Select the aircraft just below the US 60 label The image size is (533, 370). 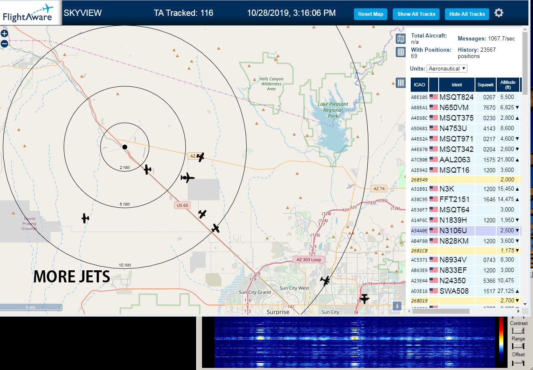pos(202,214)
